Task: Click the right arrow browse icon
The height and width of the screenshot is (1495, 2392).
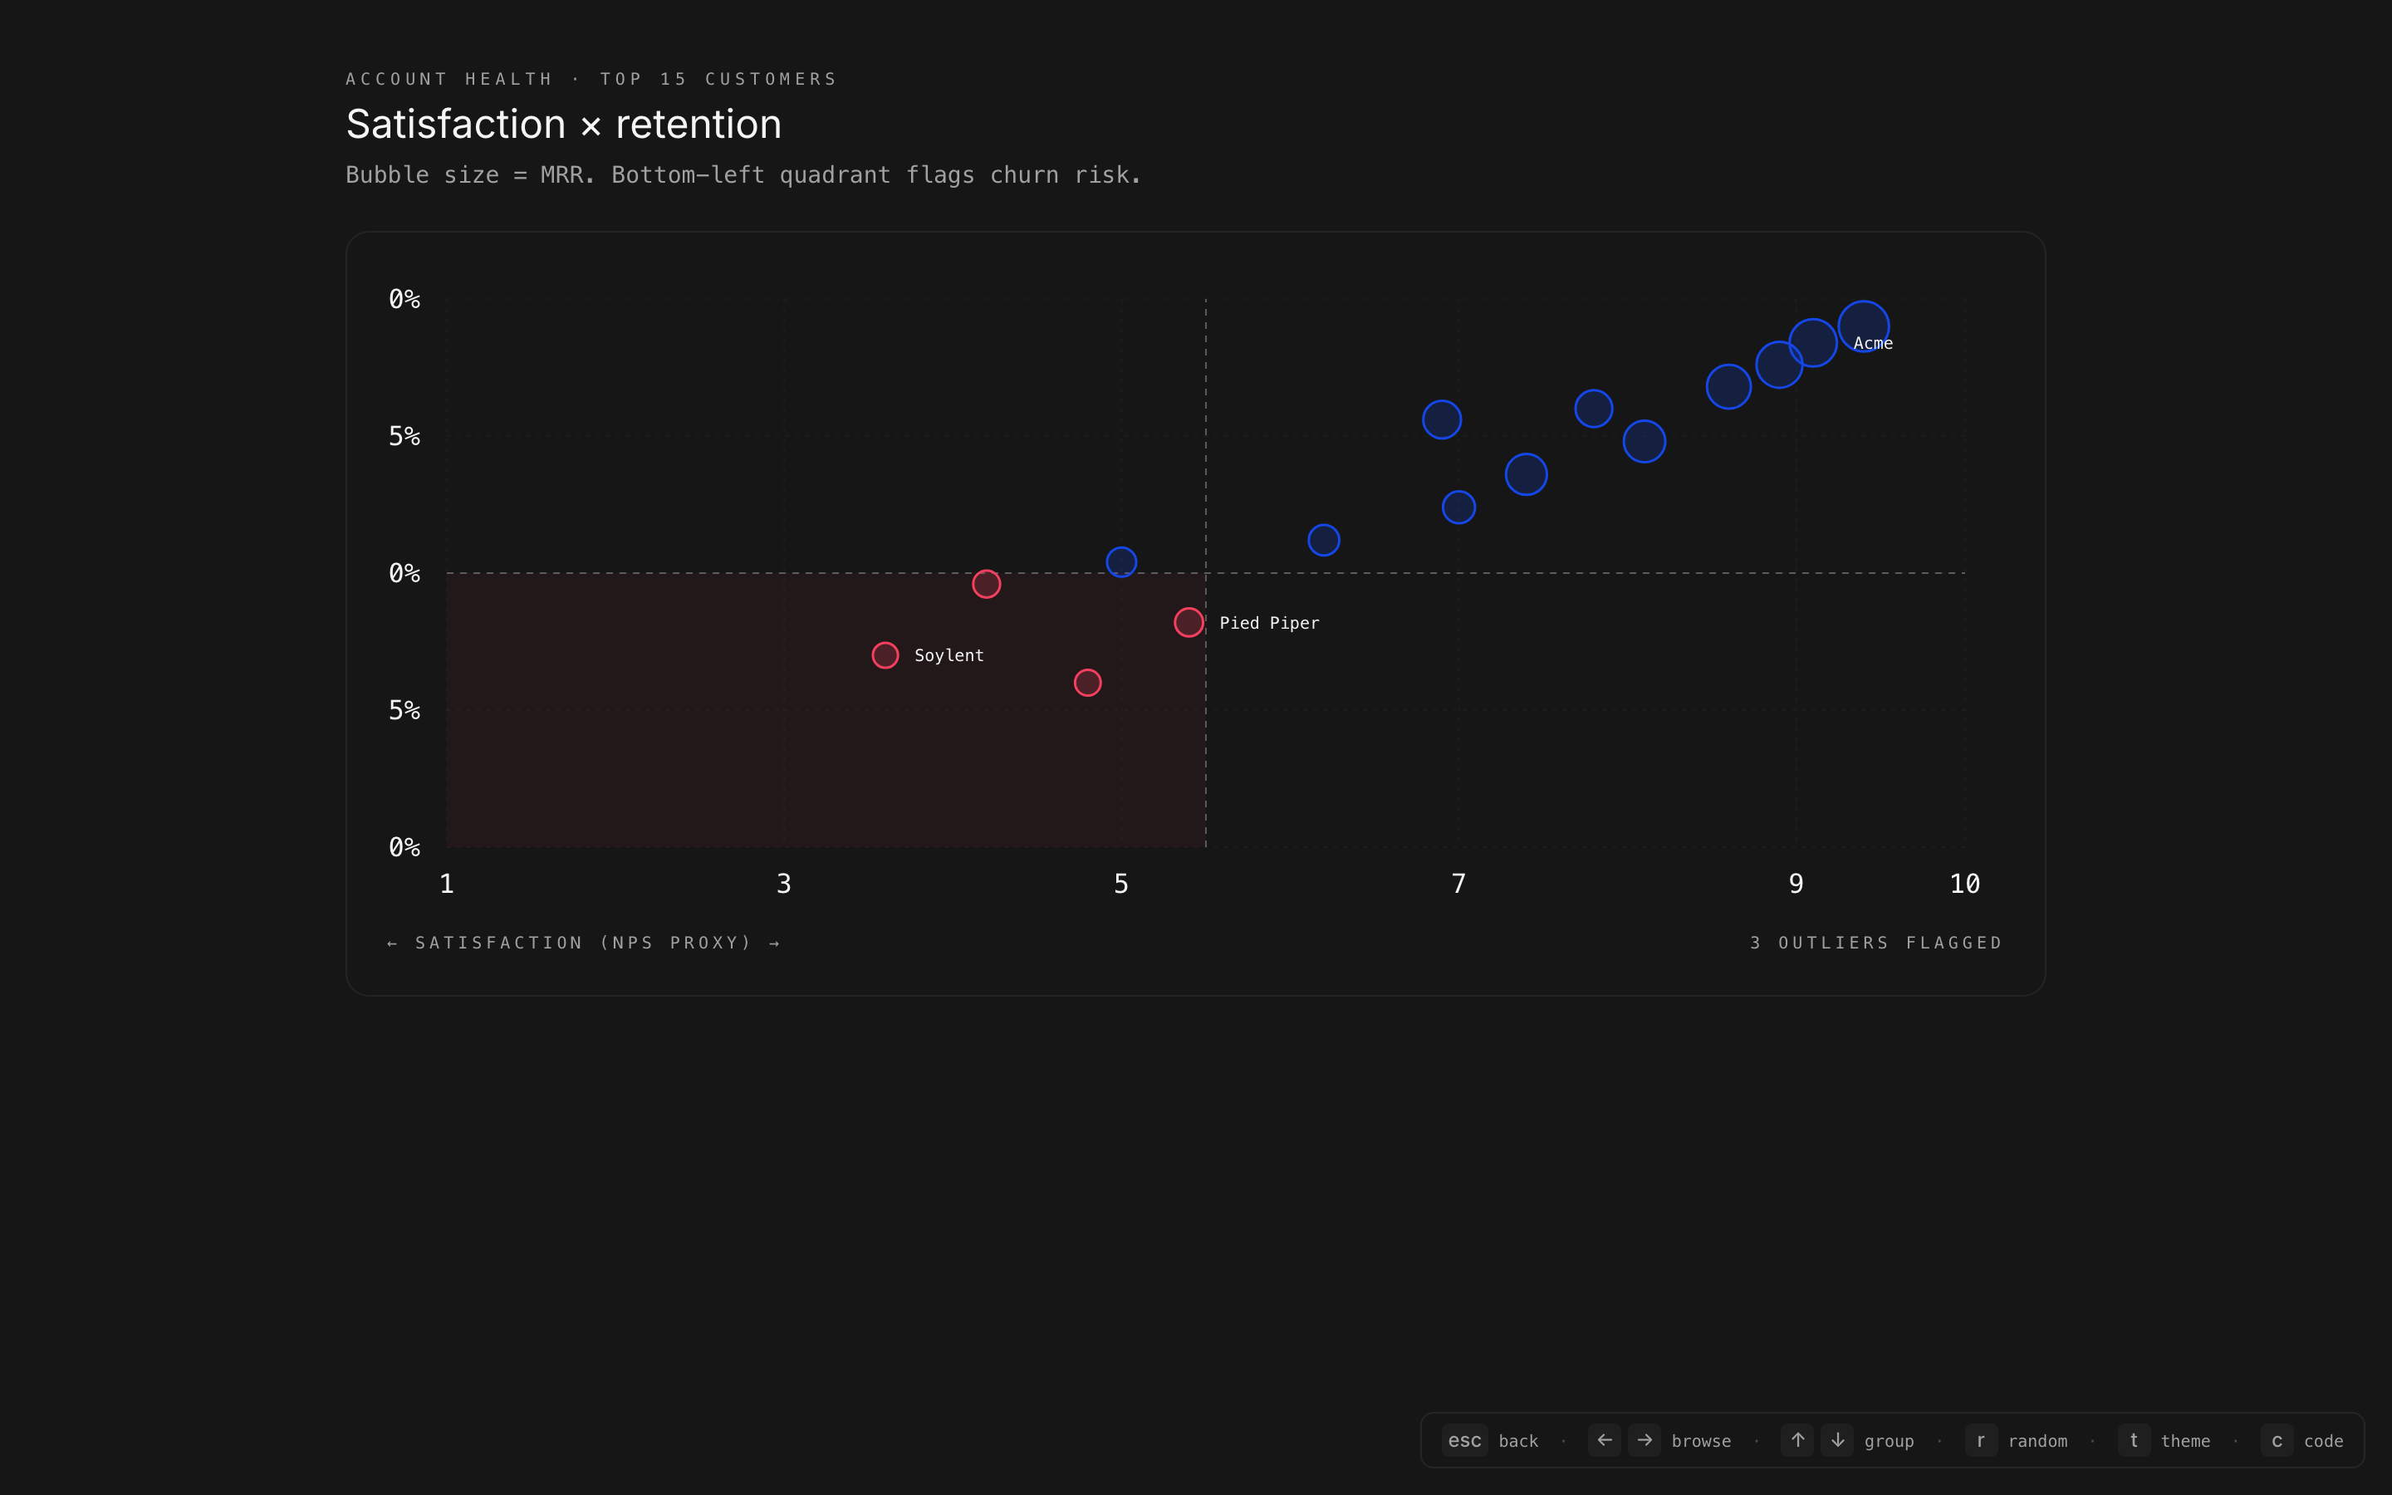Action: point(1644,1439)
